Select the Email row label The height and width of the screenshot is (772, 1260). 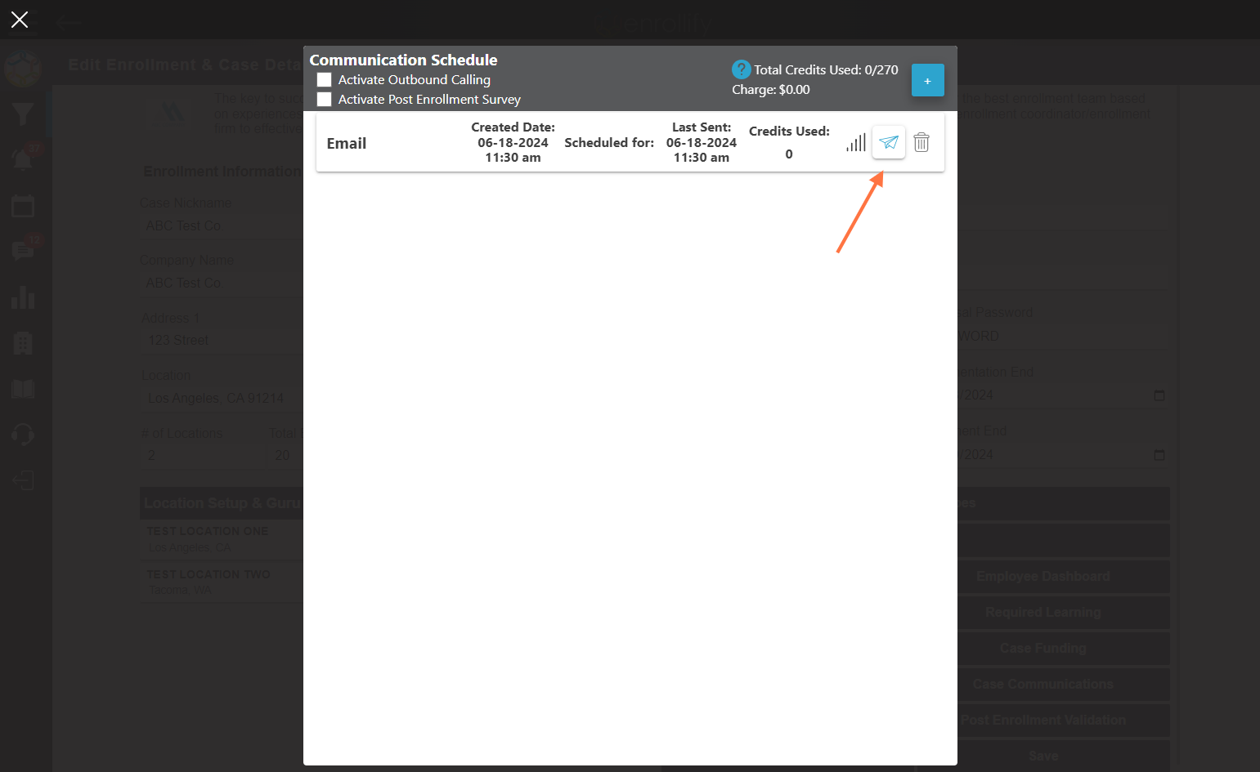347,144
